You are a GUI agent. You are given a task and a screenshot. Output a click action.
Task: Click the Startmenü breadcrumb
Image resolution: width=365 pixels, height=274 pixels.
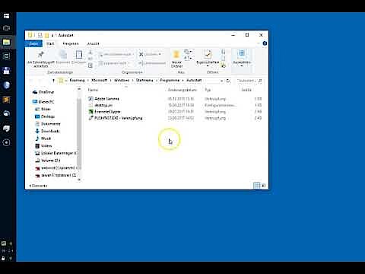(144, 81)
